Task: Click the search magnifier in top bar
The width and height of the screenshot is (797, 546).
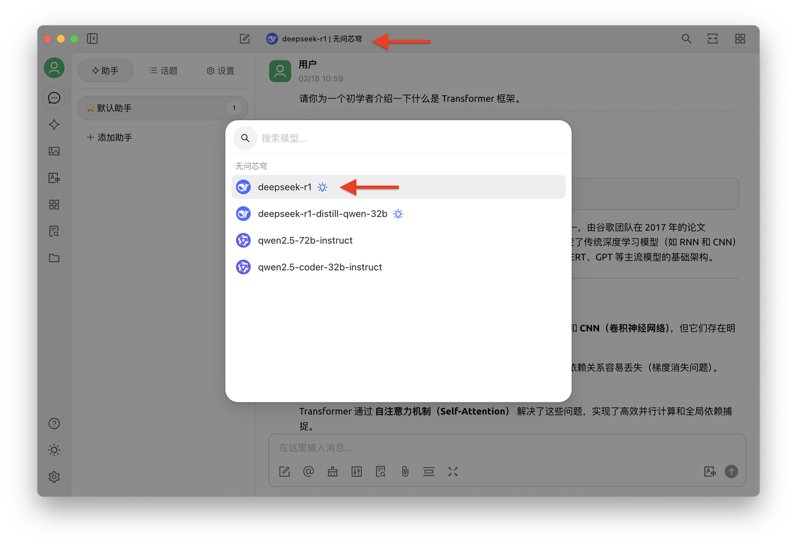Action: pyautogui.click(x=686, y=39)
